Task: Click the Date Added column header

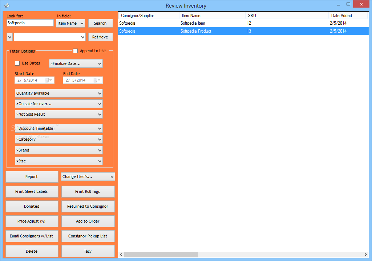Action: 348,16
